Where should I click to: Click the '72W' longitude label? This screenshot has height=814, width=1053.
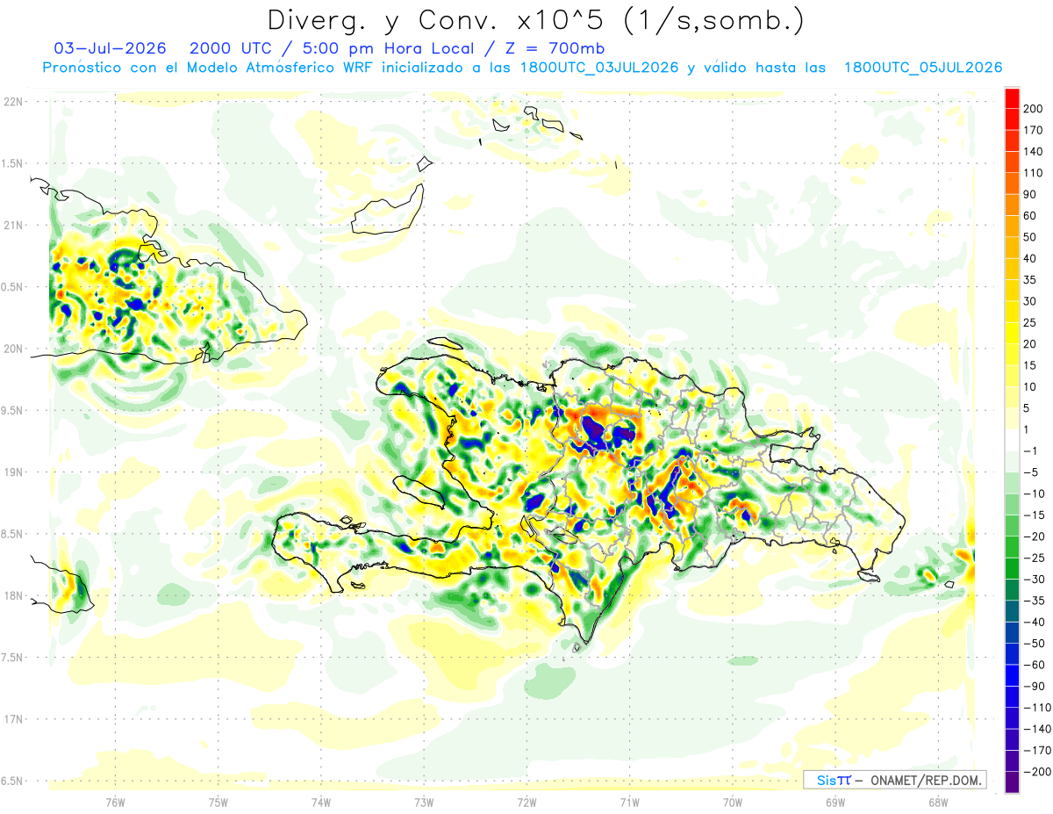(526, 802)
